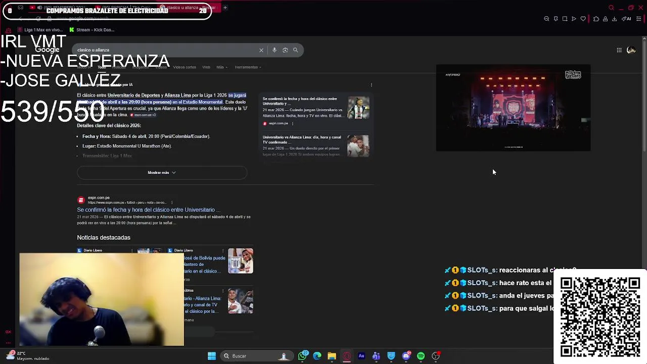
Task: Add page to favorites with heart icon
Action: [x=583, y=19]
